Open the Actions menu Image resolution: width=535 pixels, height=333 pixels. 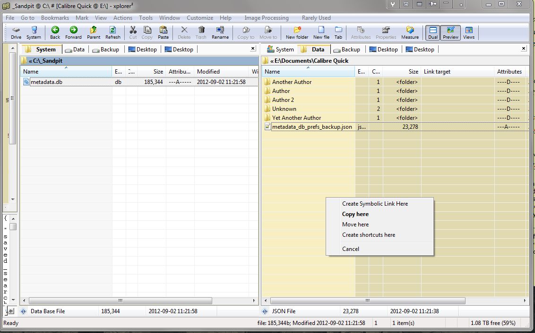(123, 18)
